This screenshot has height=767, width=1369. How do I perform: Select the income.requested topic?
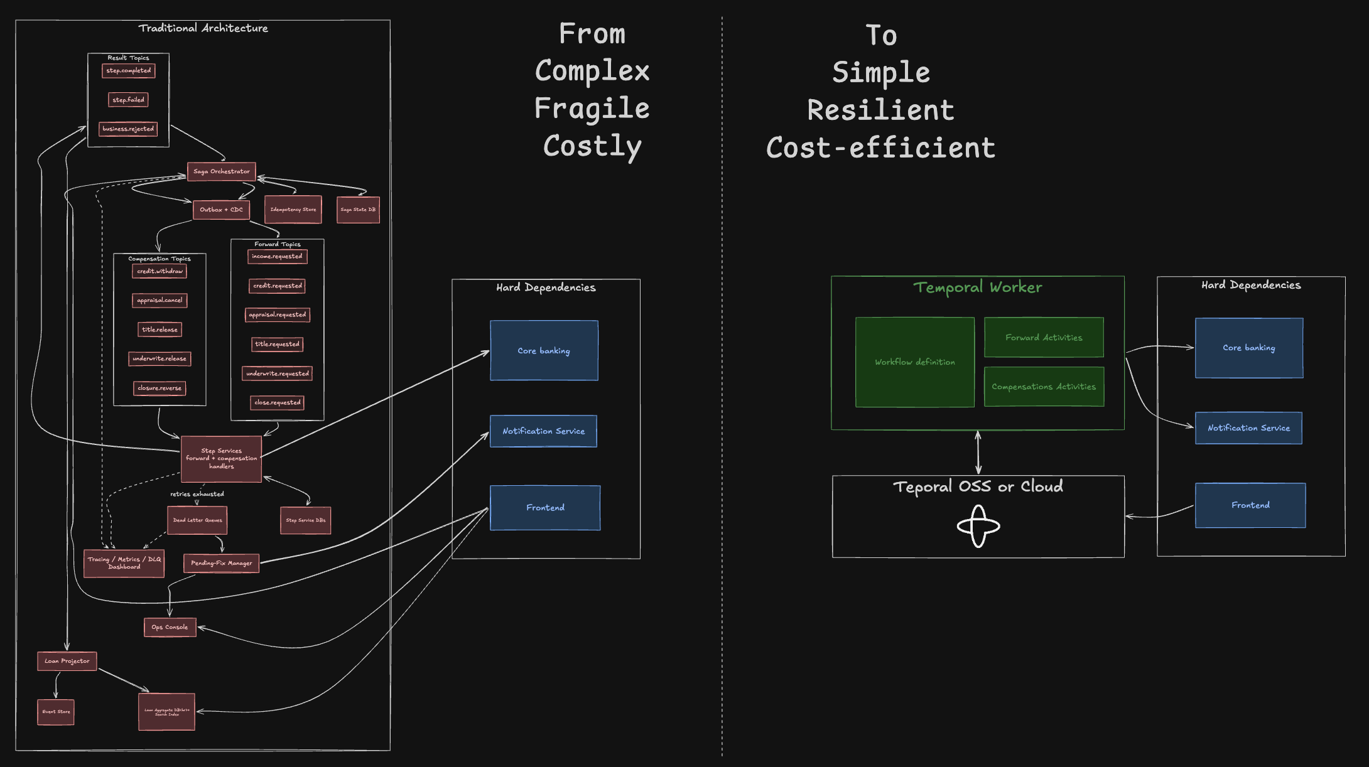[277, 257]
